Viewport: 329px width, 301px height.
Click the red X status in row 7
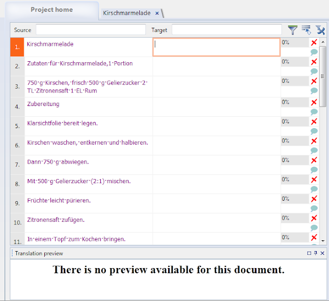pyautogui.click(x=314, y=160)
